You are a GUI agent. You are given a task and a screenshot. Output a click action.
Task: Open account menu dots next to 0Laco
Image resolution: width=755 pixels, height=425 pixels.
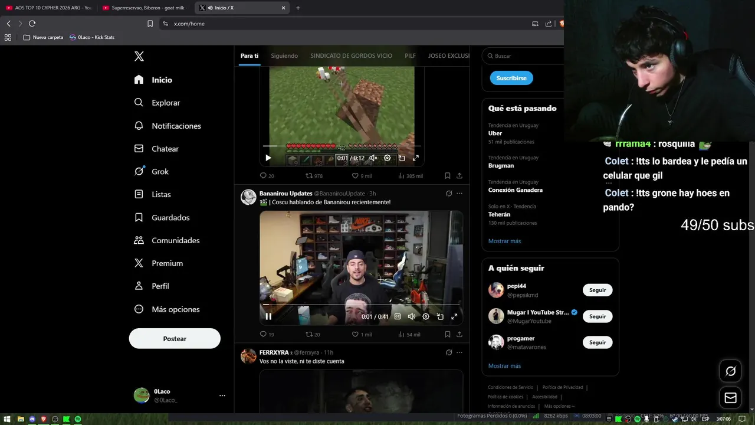click(x=222, y=395)
